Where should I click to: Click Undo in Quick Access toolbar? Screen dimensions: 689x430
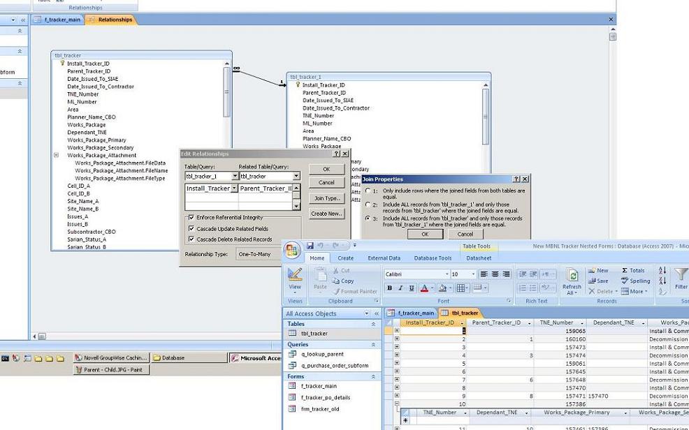coord(320,246)
